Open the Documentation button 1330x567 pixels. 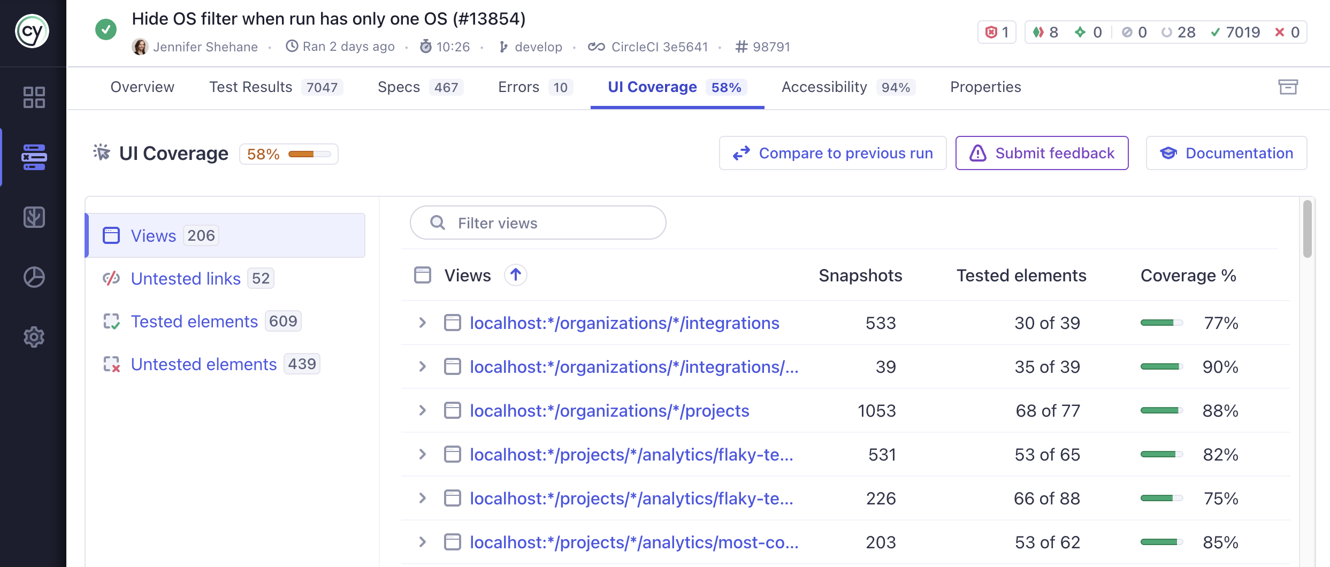click(x=1226, y=153)
